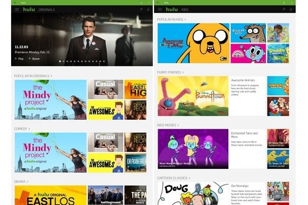This screenshot has width=308, height=205.
Task: Open Adventure Time thumbnail
Action: (x=193, y=43)
